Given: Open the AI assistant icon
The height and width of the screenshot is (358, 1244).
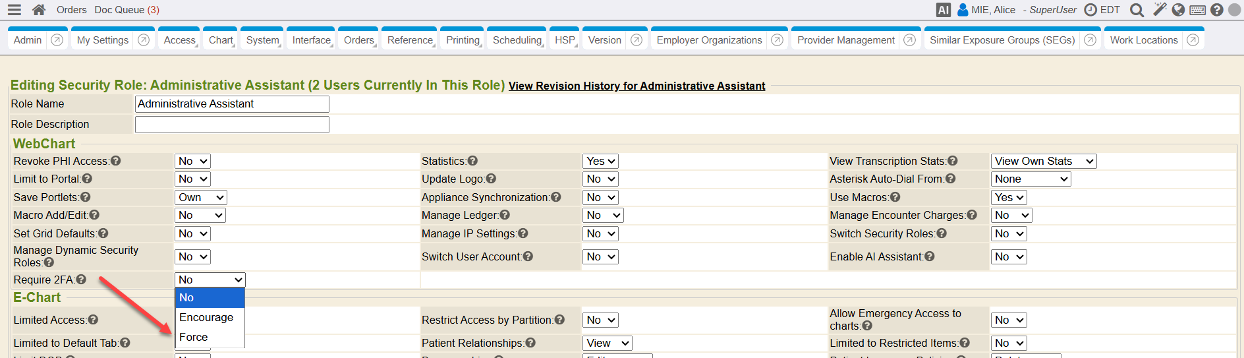Looking at the screenshot, I should coord(943,10).
